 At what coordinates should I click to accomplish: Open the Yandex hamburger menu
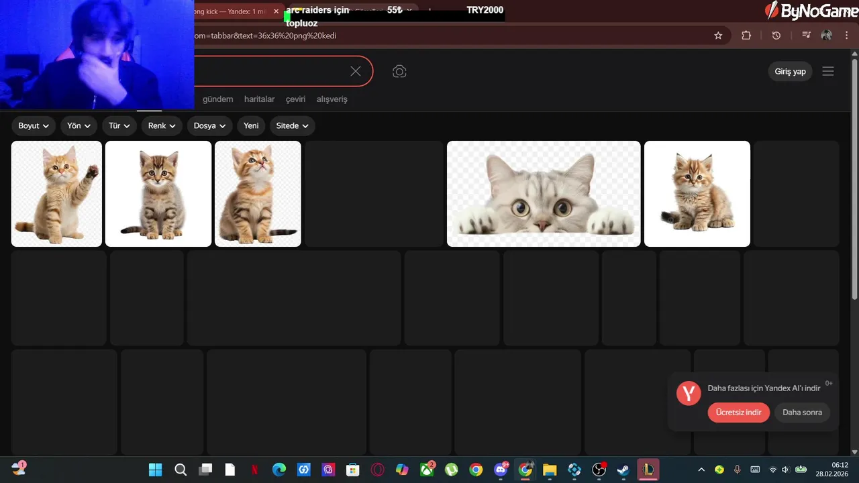828,71
